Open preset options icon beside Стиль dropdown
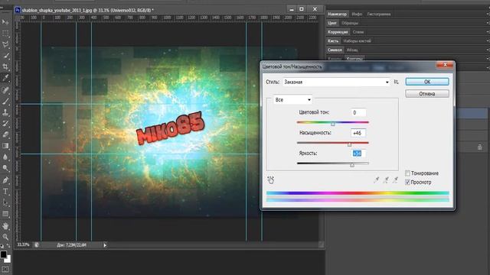The height and width of the screenshot is (275, 490). pos(397,82)
